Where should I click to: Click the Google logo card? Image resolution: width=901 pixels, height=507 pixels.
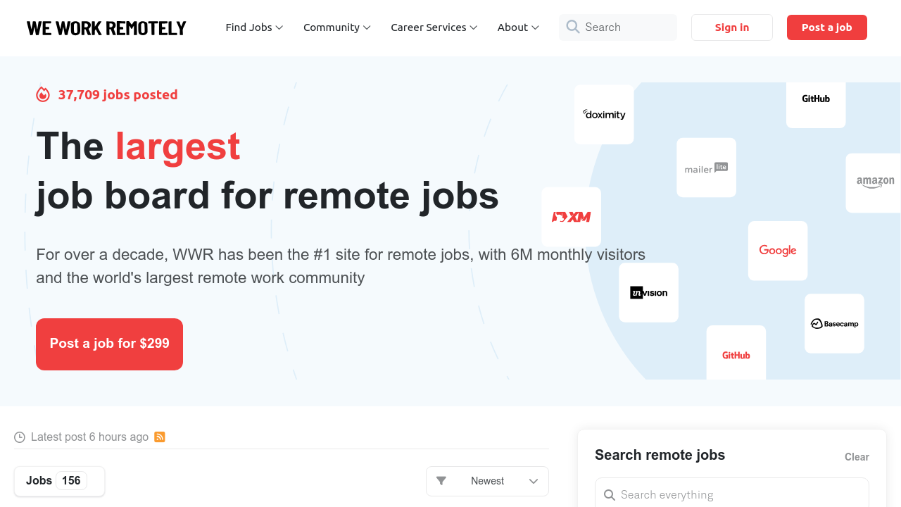pos(778,251)
